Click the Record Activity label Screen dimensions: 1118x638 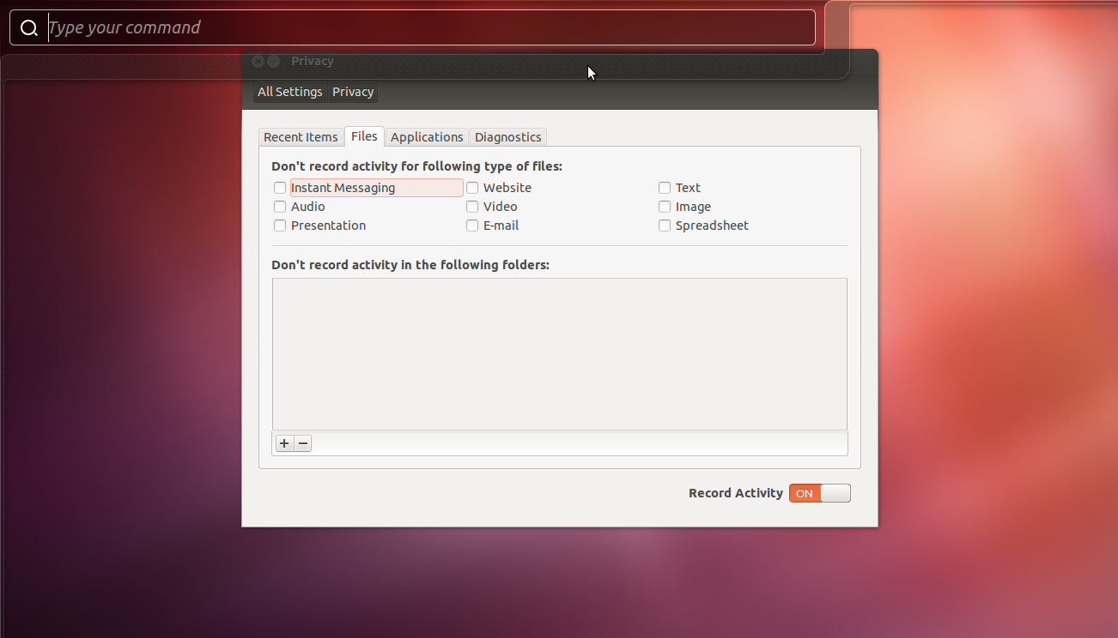pos(736,493)
